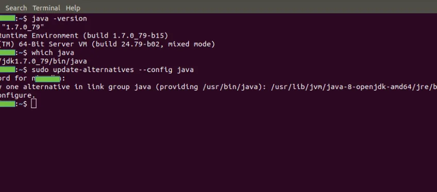
Task: Open the Search menu
Action: (x=16, y=8)
